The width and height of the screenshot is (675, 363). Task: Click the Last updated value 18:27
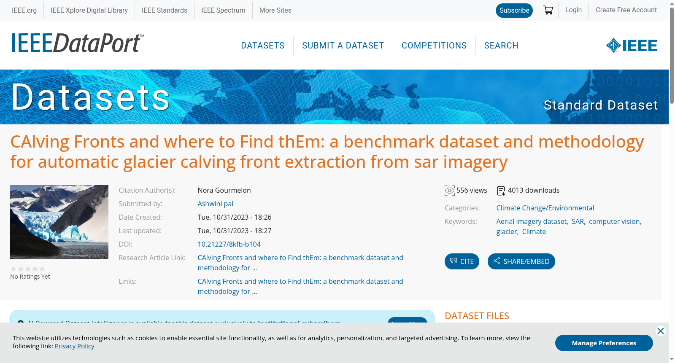click(234, 231)
